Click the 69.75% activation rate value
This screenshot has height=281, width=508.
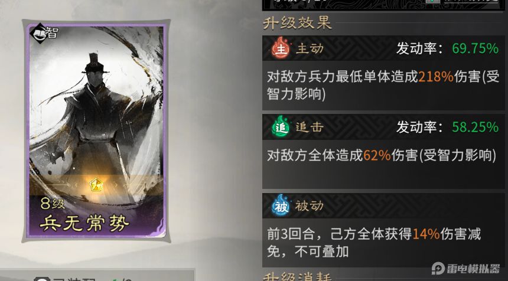click(x=476, y=48)
